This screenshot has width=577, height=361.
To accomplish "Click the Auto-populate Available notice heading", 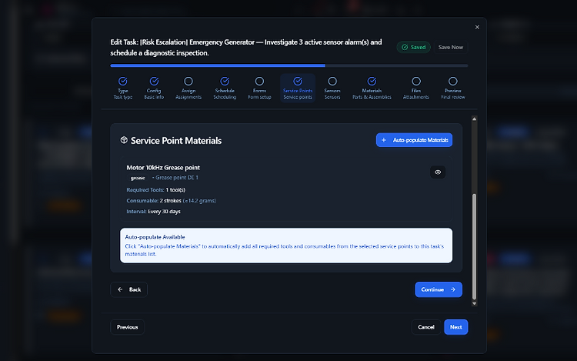I will point(155,237).
